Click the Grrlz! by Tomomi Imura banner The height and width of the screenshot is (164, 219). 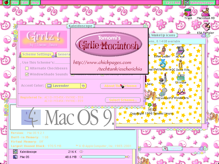coord(44,39)
